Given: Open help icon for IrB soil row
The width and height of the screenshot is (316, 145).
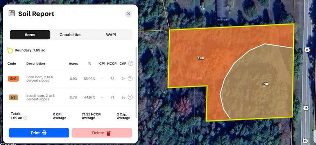Looking at the screenshot, I should click(x=130, y=97).
